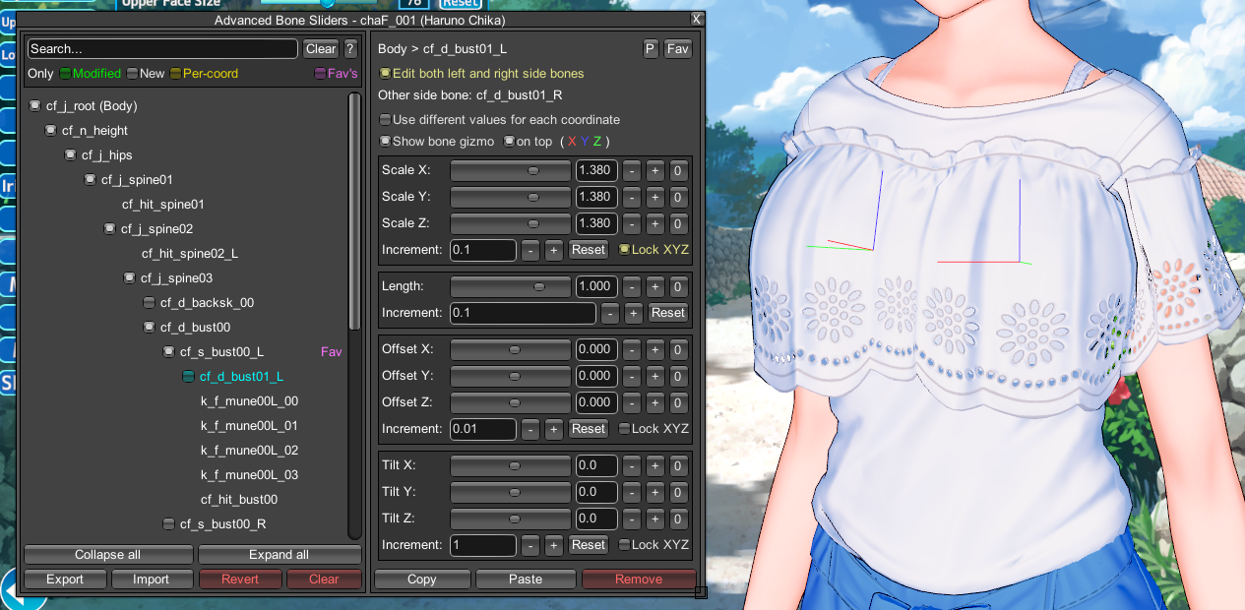Zero Tilt Z with its 0 button

678,518
